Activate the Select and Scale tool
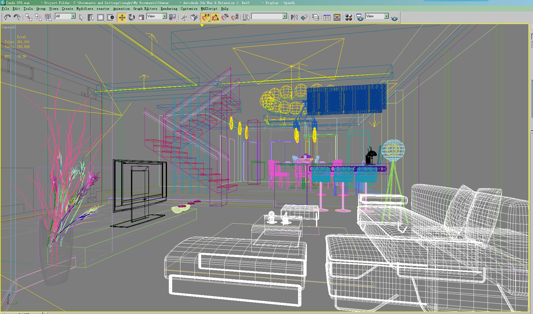Screen dimensions: 533x314 pos(141,17)
